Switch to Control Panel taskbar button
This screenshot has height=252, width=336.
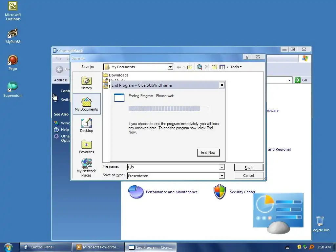45,247
